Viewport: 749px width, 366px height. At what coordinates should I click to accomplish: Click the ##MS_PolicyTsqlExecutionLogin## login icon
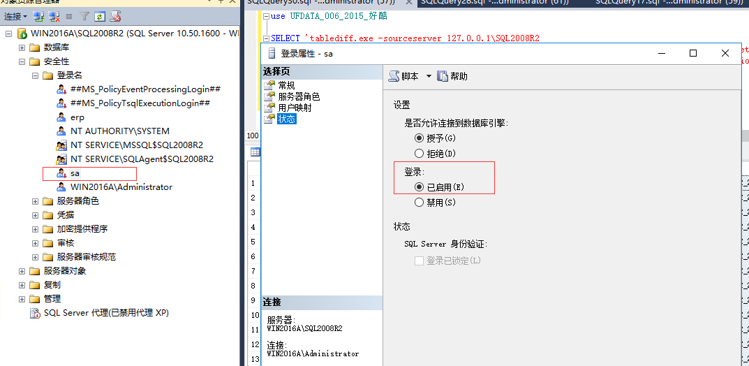click(61, 103)
